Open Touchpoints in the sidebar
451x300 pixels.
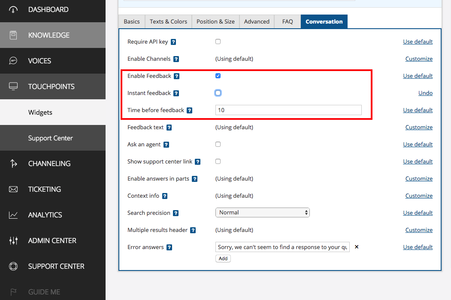[53, 86]
